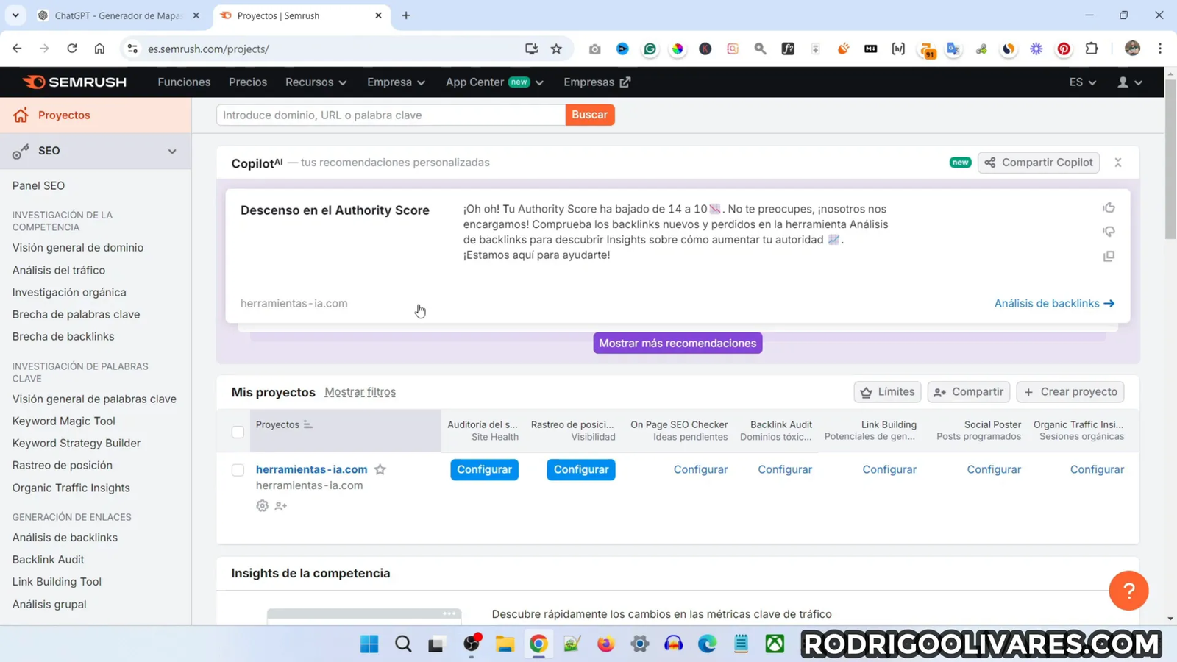Click the Crear proyecto button
The width and height of the screenshot is (1177, 662).
1070,391
